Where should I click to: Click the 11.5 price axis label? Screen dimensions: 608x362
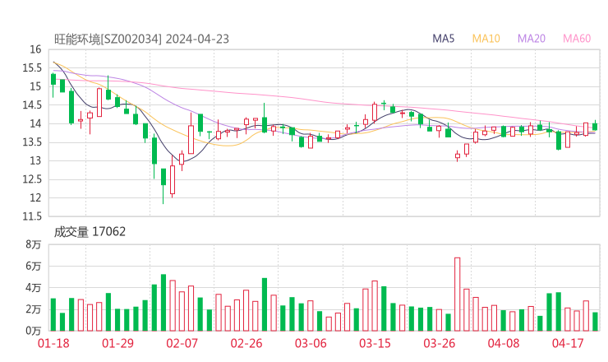click(x=32, y=216)
